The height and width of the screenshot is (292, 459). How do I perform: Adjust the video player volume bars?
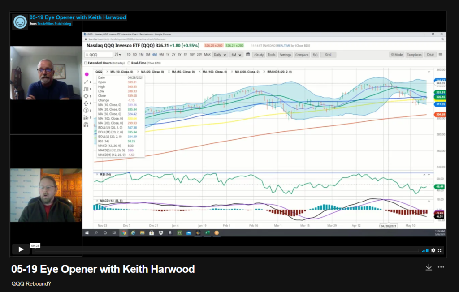(x=425, y=250)
